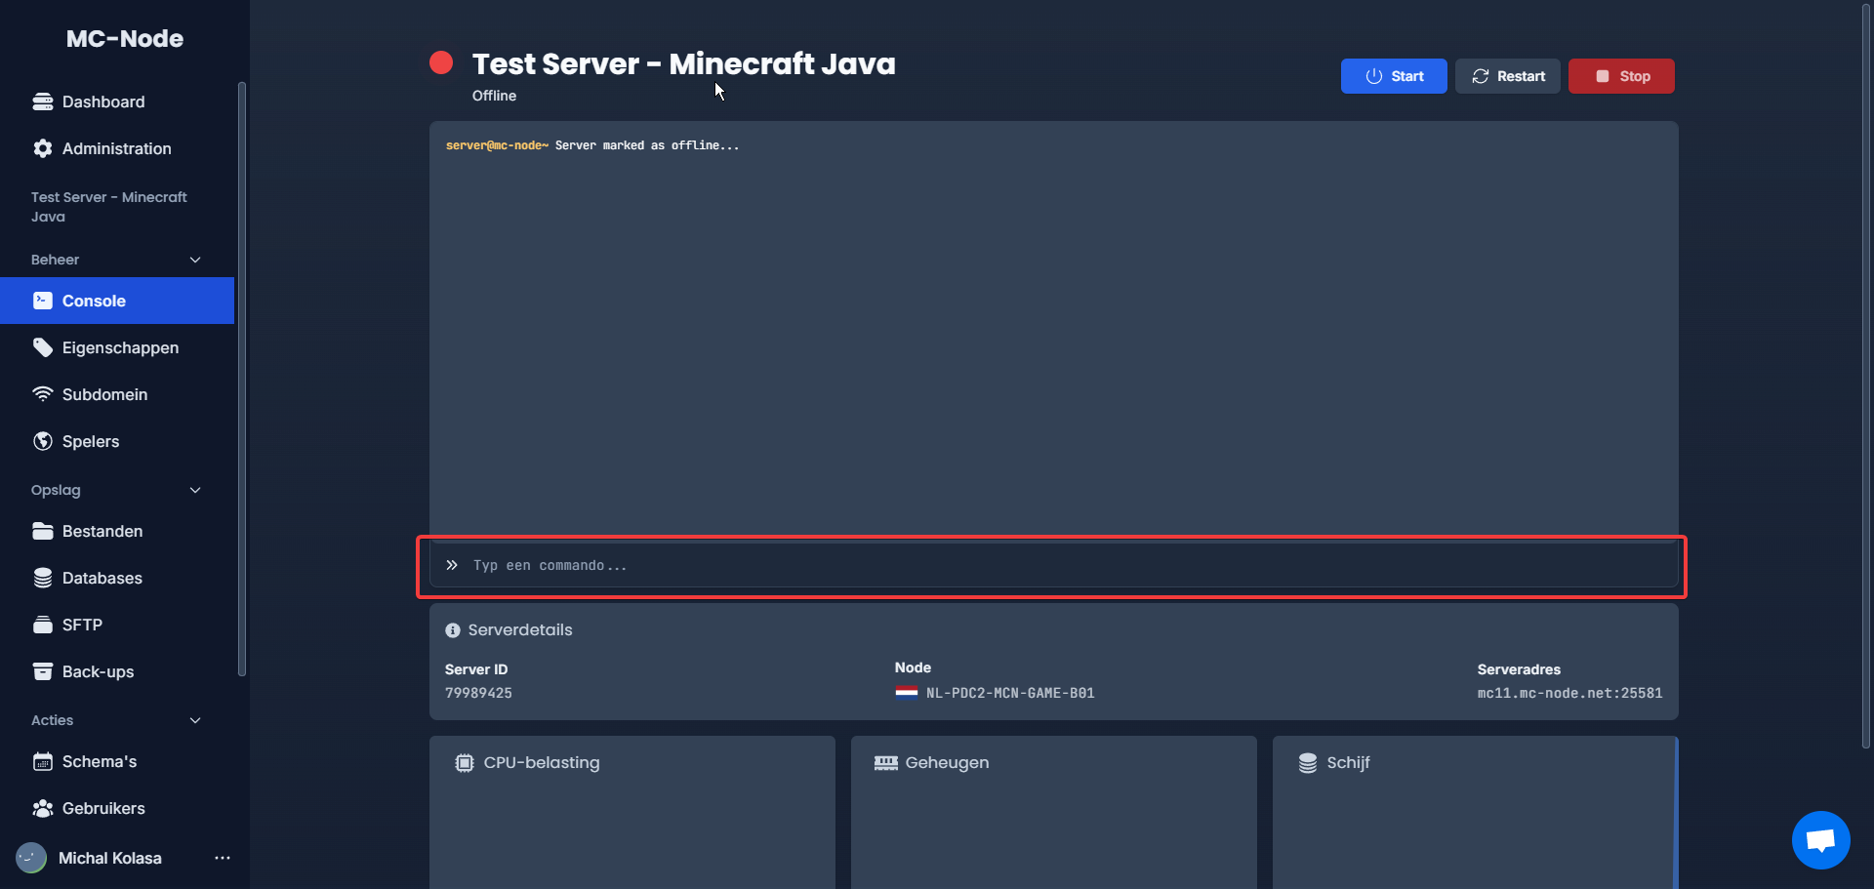Click the MC-Node logo
The height and width of the screenshot is (889, 1874).
(x=125, y=38)
